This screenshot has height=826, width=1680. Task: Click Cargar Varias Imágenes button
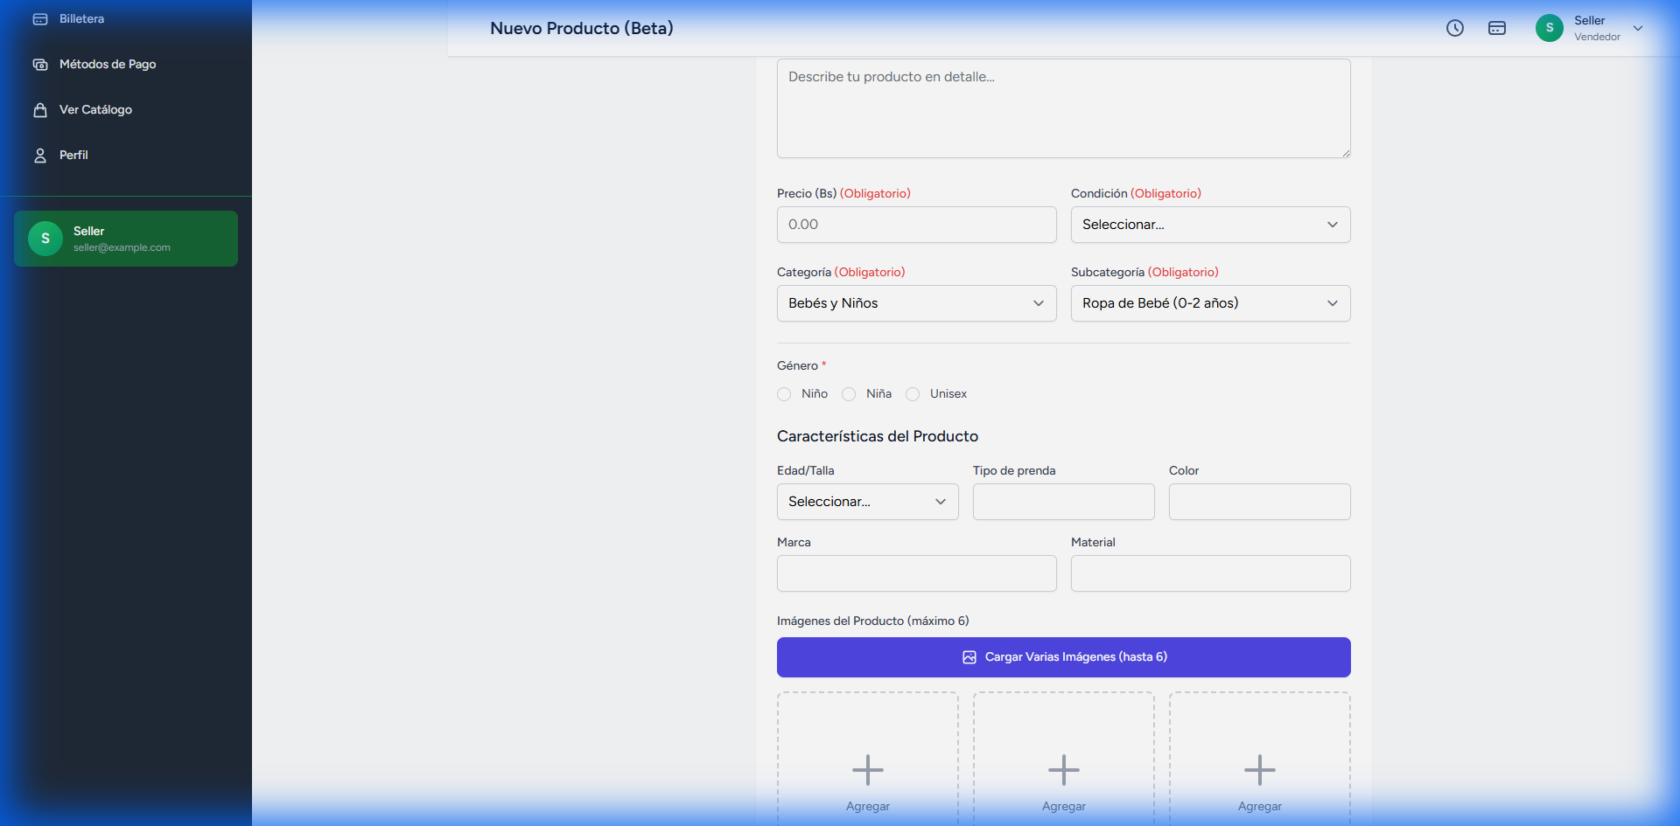[1063, 657]
